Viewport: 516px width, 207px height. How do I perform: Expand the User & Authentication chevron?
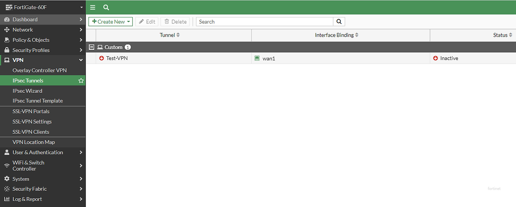click(x=81, y=152)
